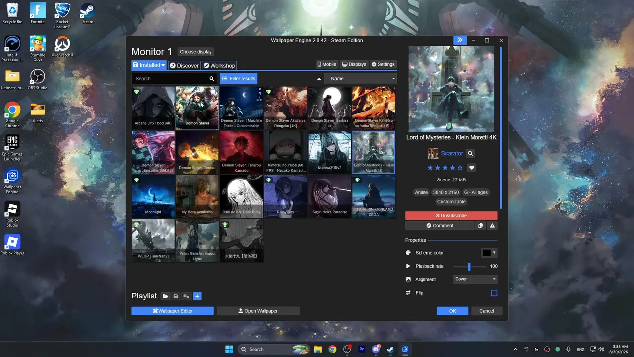Open Wallpaper Engine Settings
Image resolution: width=634 pixels, height=357 pixels.
click(x=383, y=64)
